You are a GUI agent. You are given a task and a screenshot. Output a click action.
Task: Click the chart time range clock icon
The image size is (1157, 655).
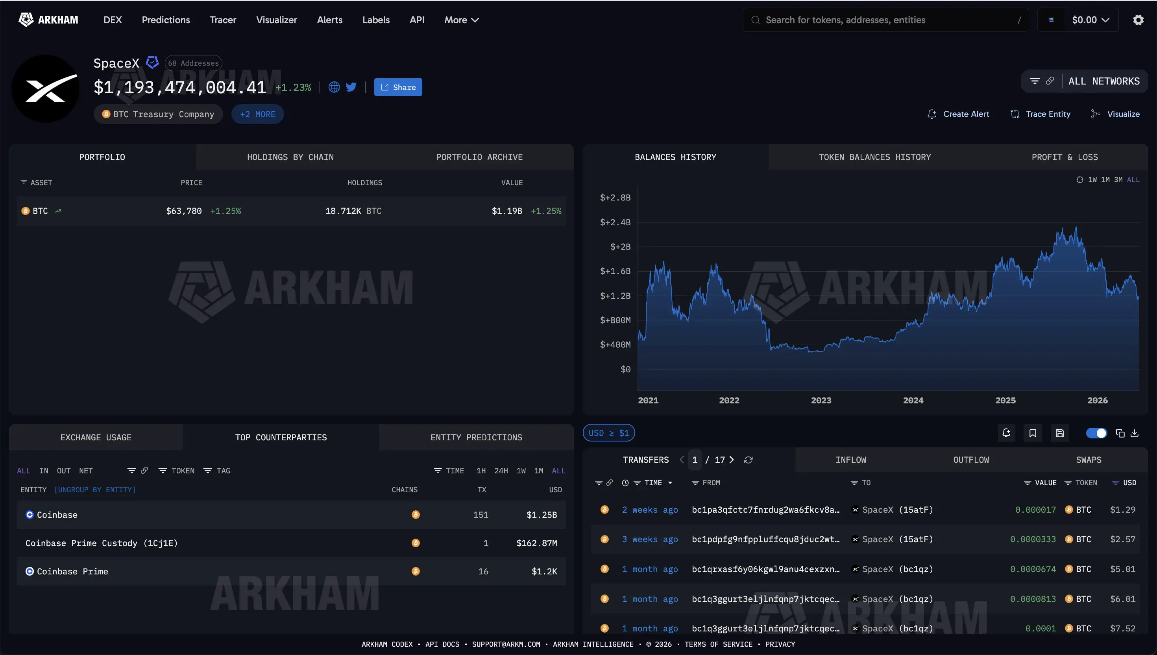(x=1079, y=180)
